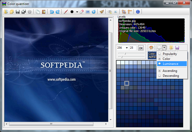Maximize the Color quantizer window

pos(174,3)
